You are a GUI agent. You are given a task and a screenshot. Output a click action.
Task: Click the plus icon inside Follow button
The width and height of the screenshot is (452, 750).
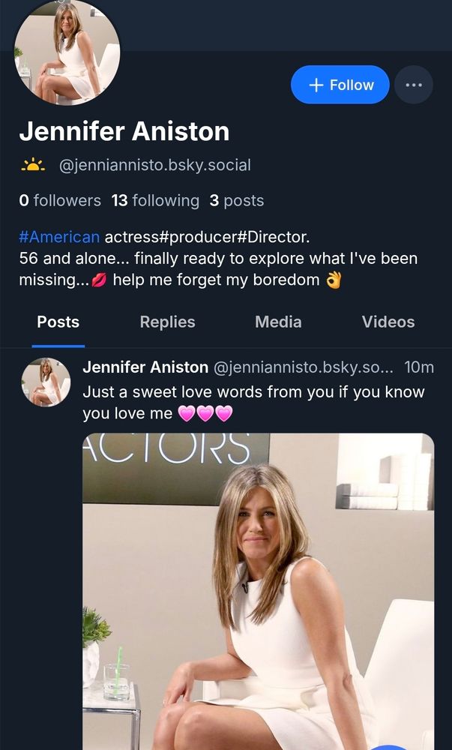318,85
